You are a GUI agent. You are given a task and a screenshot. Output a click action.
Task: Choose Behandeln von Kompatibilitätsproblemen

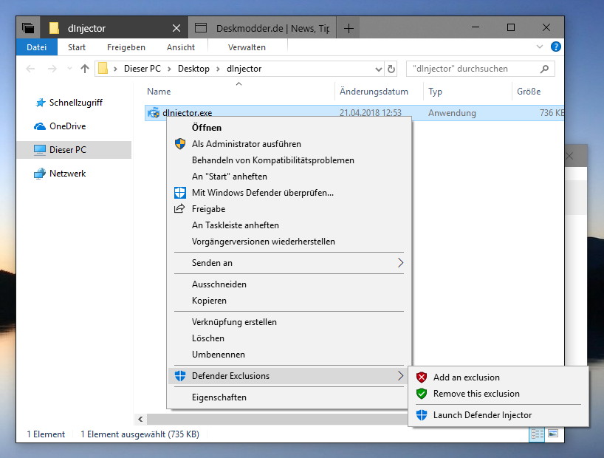pos(289,160)
